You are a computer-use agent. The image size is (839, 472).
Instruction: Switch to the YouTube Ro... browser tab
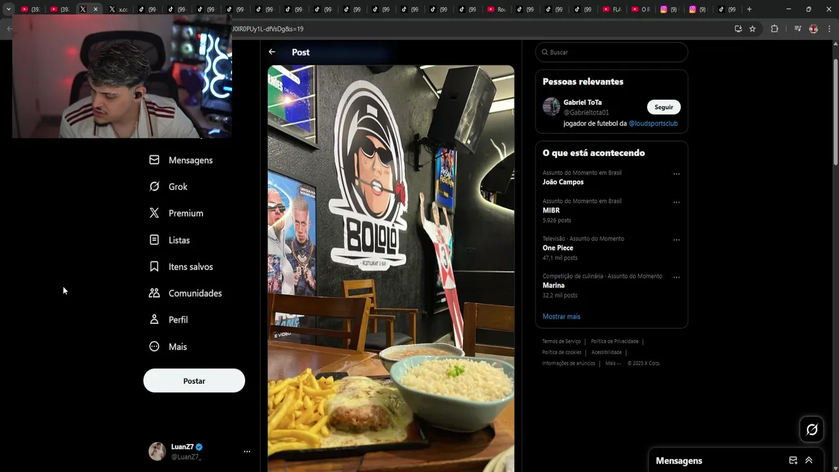pos(496,9)
